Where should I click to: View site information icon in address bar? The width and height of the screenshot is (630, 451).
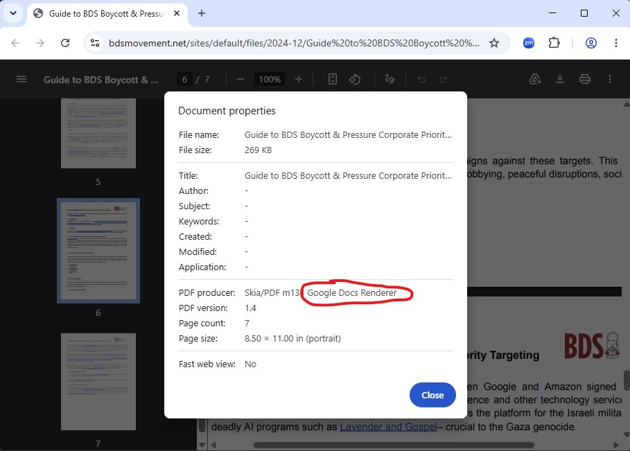tap(95, 43)
